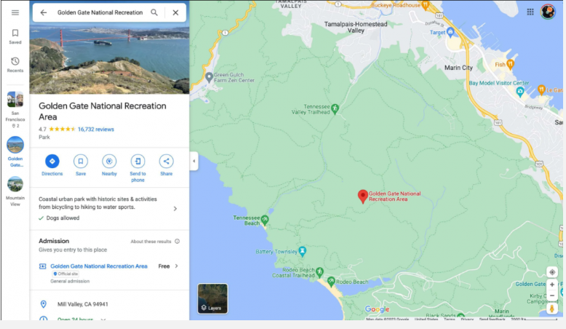Open the hamburger main menu
This screenshot has height=329, width=566.
coord(15,12)
